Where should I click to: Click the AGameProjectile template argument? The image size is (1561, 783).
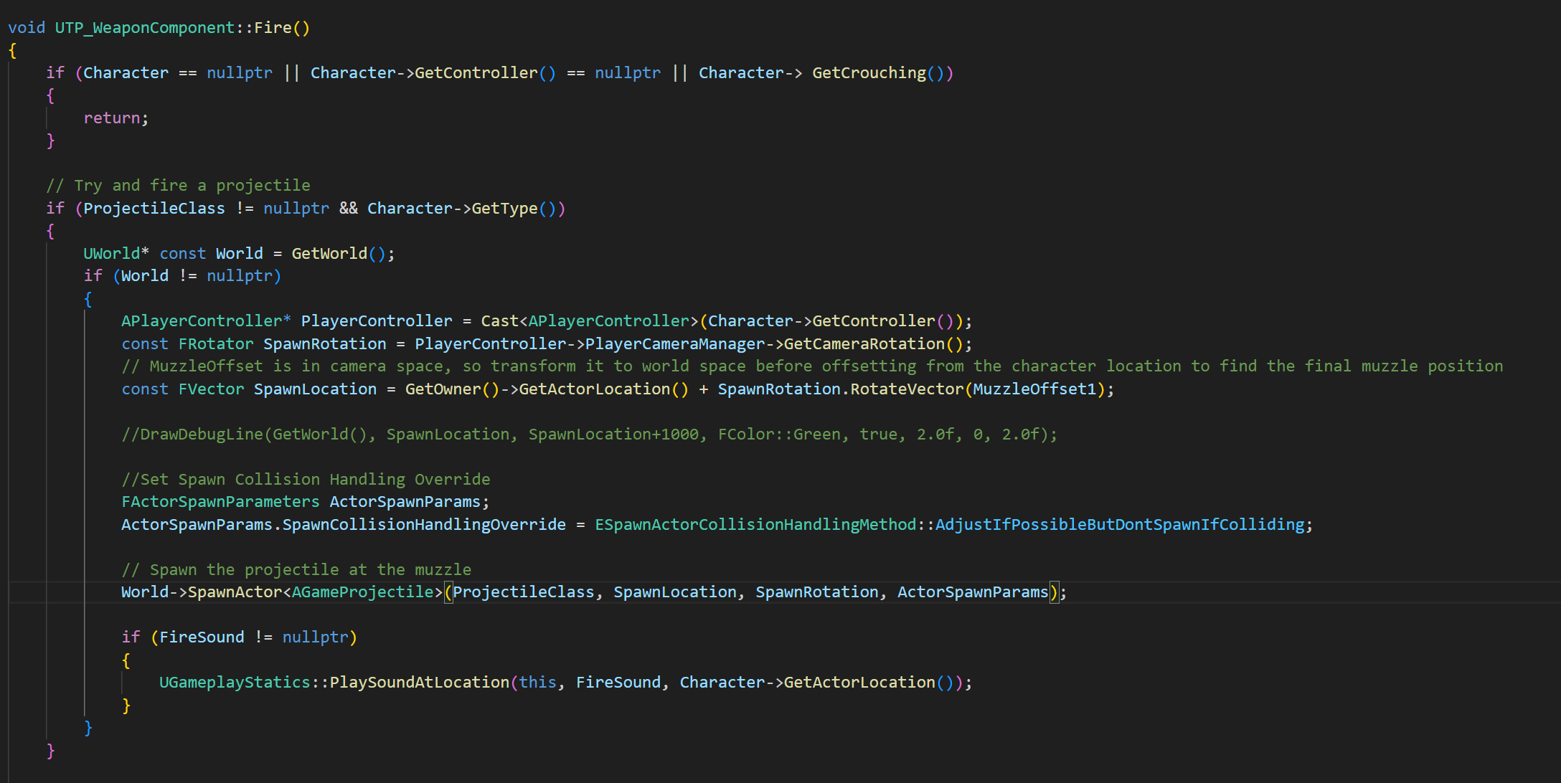363,592
